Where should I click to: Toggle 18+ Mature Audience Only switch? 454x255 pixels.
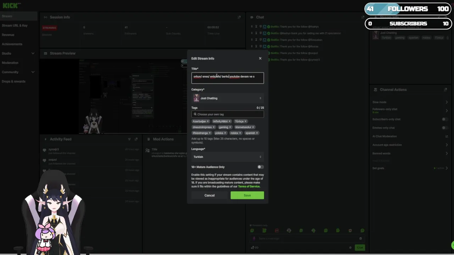click(260, 167)
